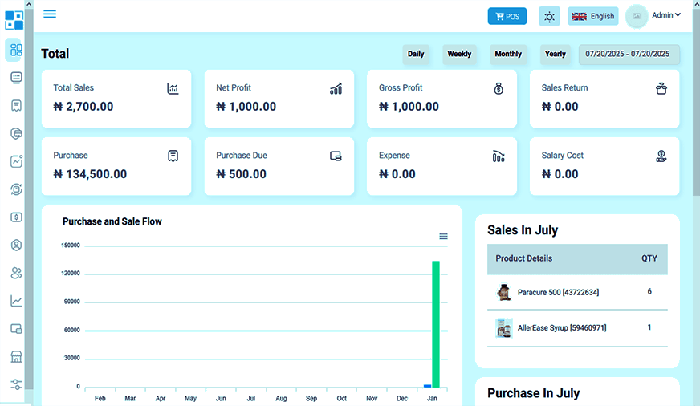Click the sliders settings sidebar icon
The image size is (700, 406).
pyautogui.click(x=16, y=384)
